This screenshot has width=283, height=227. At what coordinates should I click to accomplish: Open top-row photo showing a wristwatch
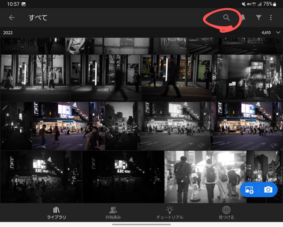click(x=80, y=46)
